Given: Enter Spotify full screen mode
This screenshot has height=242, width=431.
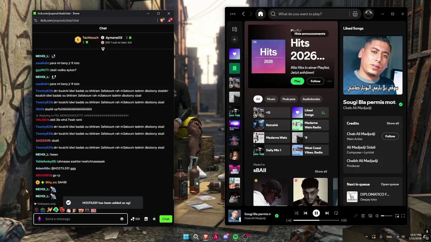Looking at the screenshot, I should coord(403,216).
